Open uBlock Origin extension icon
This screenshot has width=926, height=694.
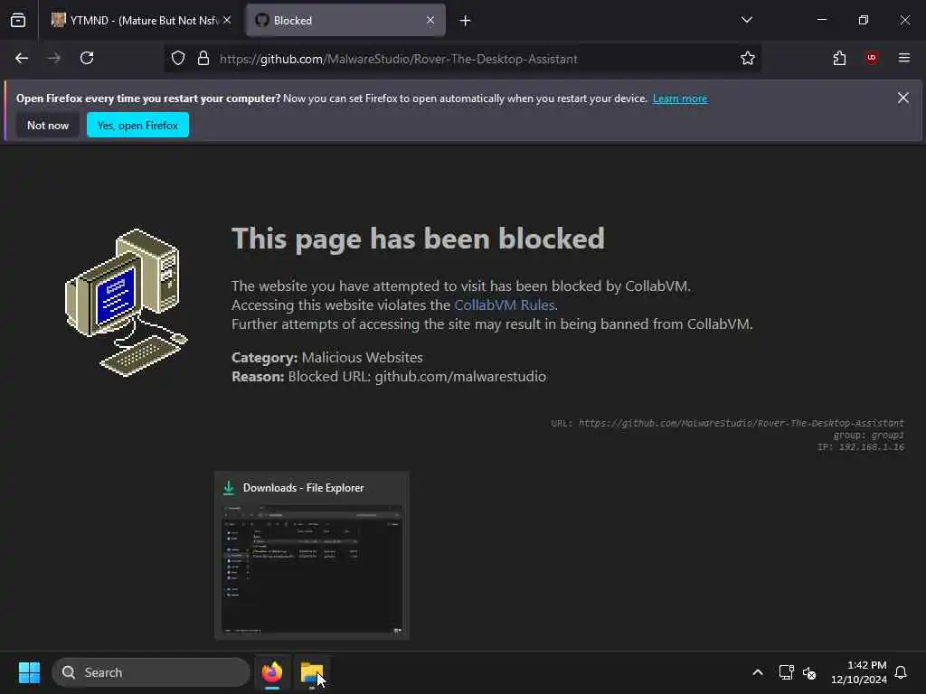tap(872, 58)
